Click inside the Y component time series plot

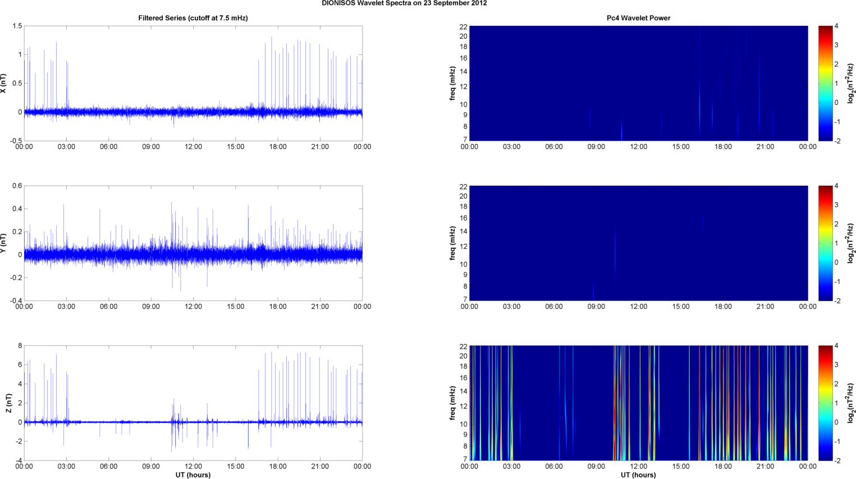[193, 243]
